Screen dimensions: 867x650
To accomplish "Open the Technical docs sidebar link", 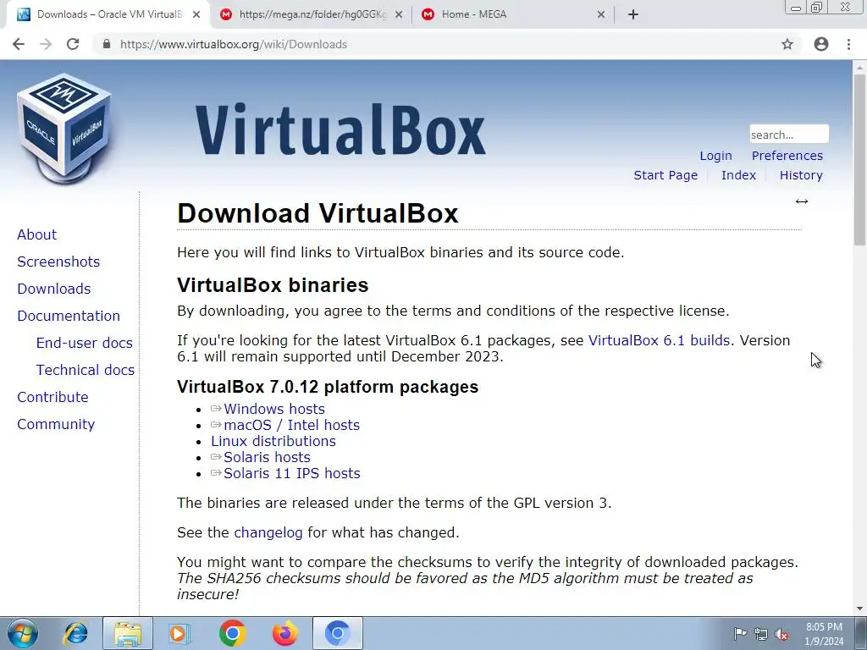I will point(86,370).
